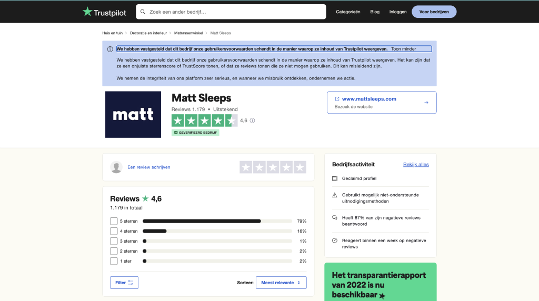
Task: Click the 2 sterren rating bar
Action: (x=217, y=251)
